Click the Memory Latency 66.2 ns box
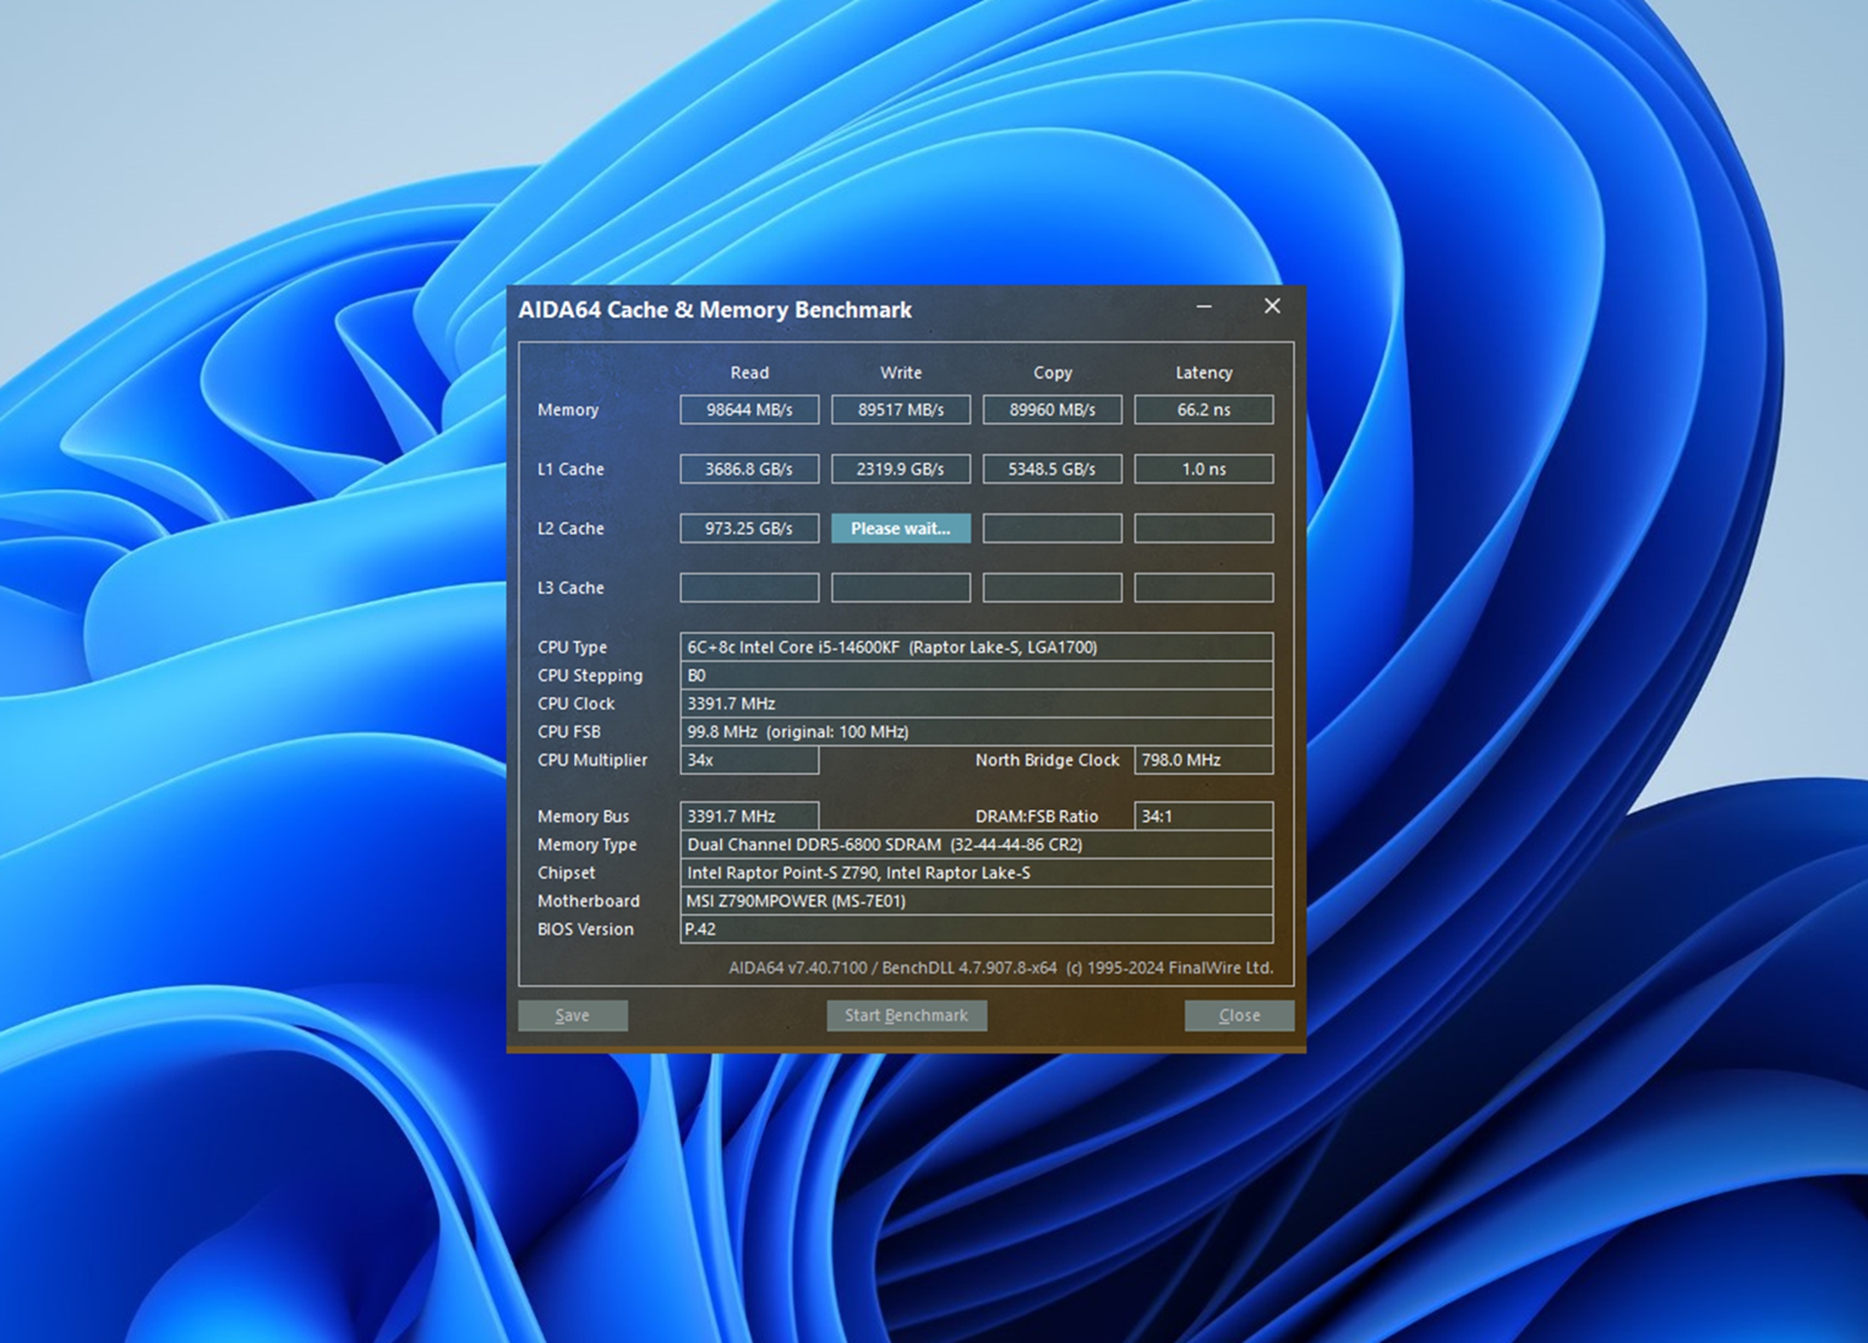 pos(1203,409)
